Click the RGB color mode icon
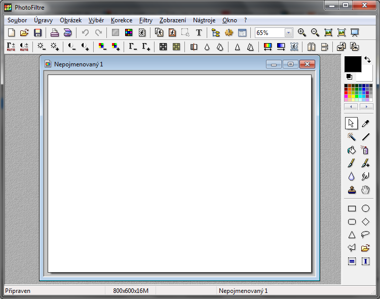The height and width of the screenshot is (299, 380). [x=129, y=32]
